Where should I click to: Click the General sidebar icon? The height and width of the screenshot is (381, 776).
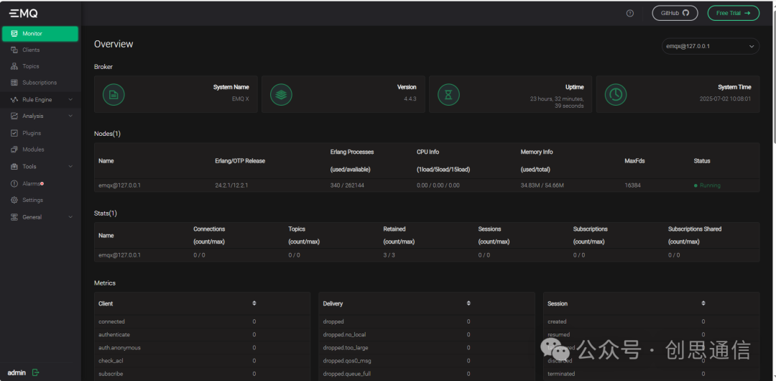14,217
